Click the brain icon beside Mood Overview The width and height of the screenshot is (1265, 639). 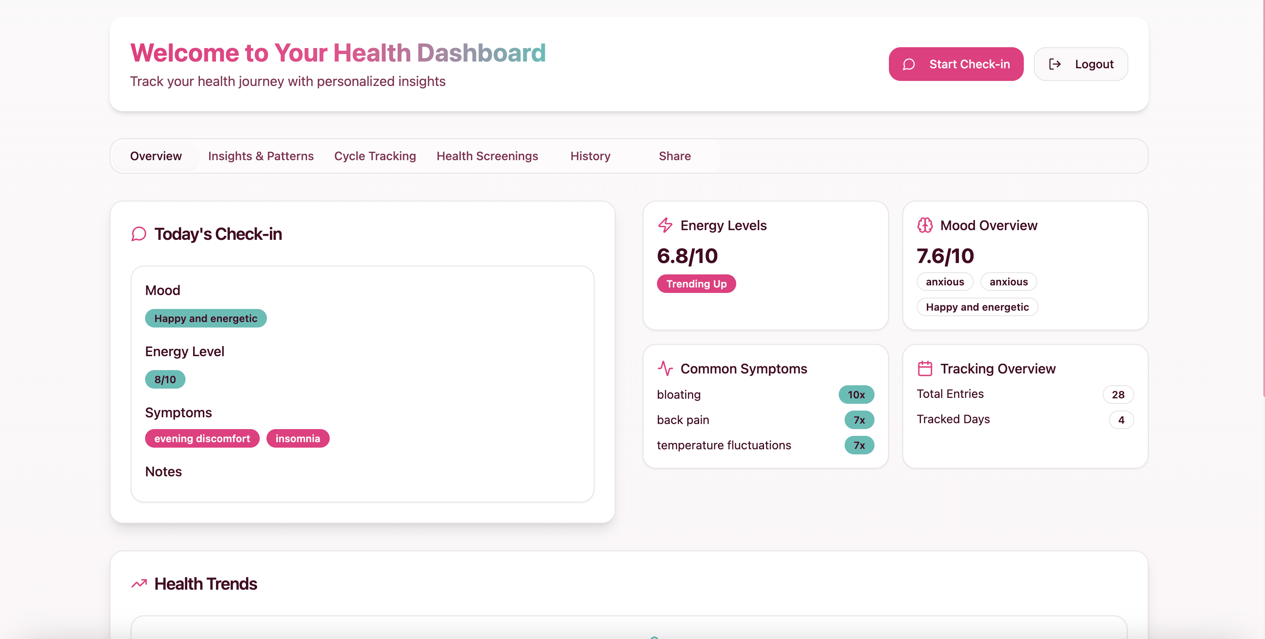(x=925, y=225)
